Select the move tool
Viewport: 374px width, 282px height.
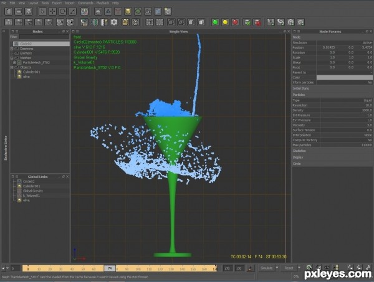[x=52, y=11]
